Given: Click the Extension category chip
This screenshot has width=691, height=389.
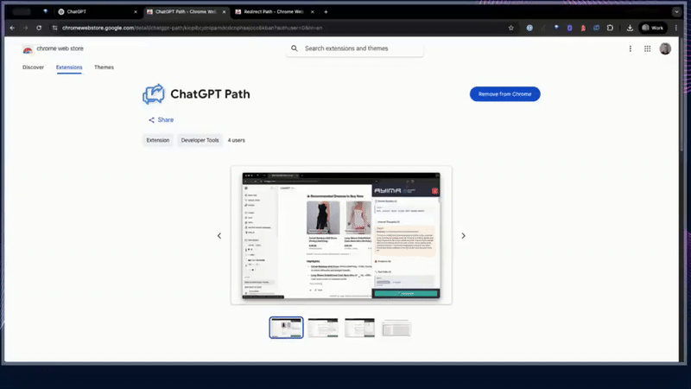Looking at the screenshot, I should tap(158, 140).
